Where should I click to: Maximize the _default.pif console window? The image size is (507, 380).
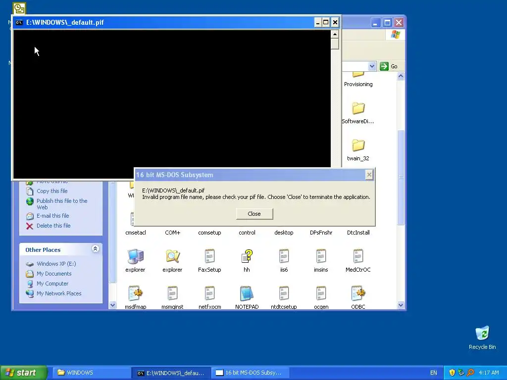coord(326,22)
